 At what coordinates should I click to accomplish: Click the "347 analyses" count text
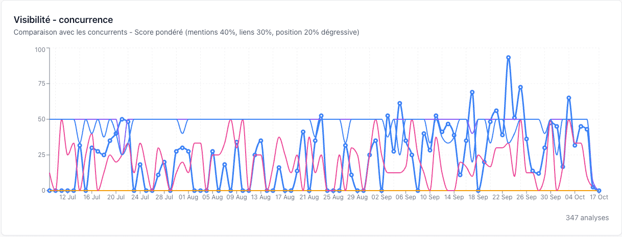click(x=587, y=218)
